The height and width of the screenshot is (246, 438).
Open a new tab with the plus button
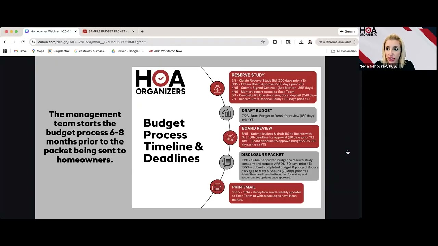142,31
